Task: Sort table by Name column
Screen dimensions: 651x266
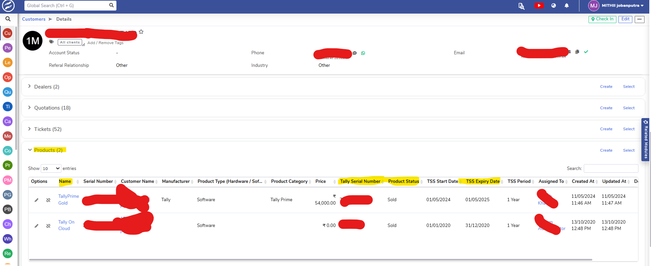Action: (x=65, y=182)
